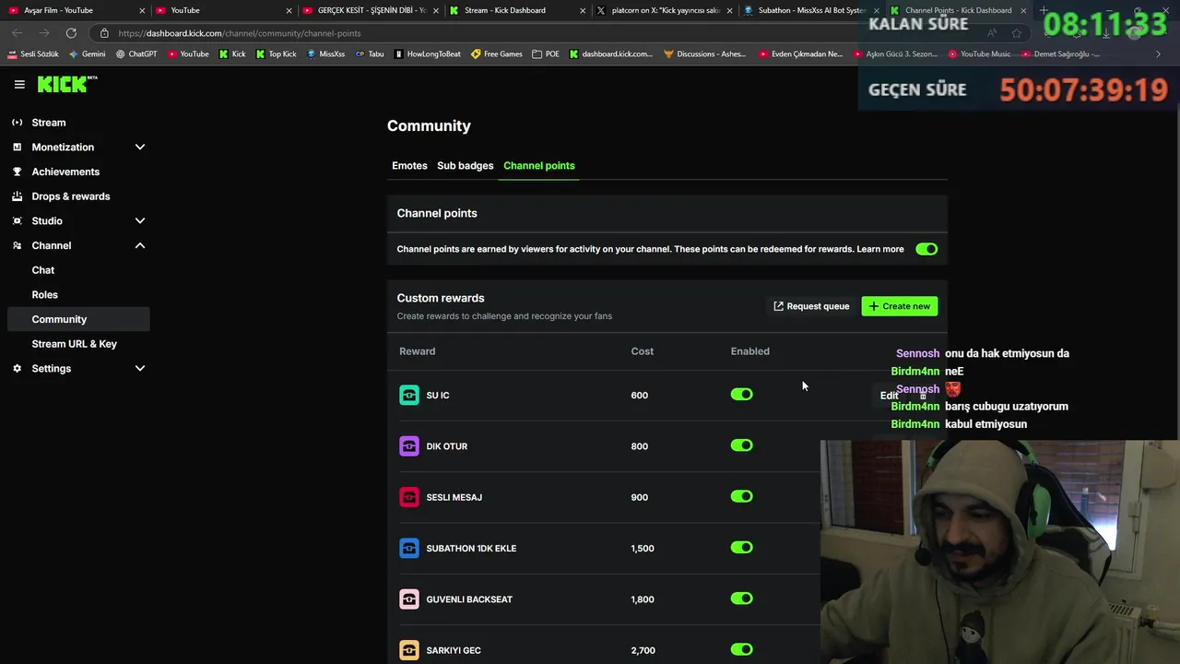Switch to the Emotes tab

point(409,166)
